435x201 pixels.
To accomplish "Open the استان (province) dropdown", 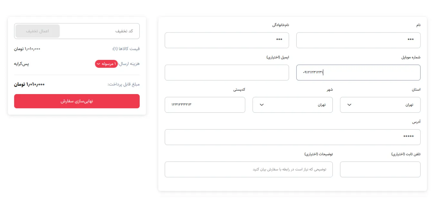I will [380, 105].
